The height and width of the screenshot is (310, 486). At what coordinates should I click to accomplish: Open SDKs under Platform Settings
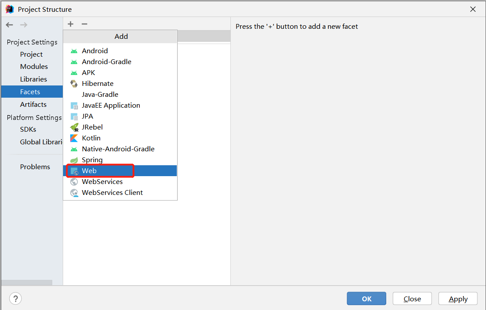pyautogui.click(x=28, y=129)
